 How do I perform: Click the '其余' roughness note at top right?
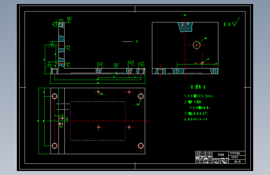(x=231, y=22)
